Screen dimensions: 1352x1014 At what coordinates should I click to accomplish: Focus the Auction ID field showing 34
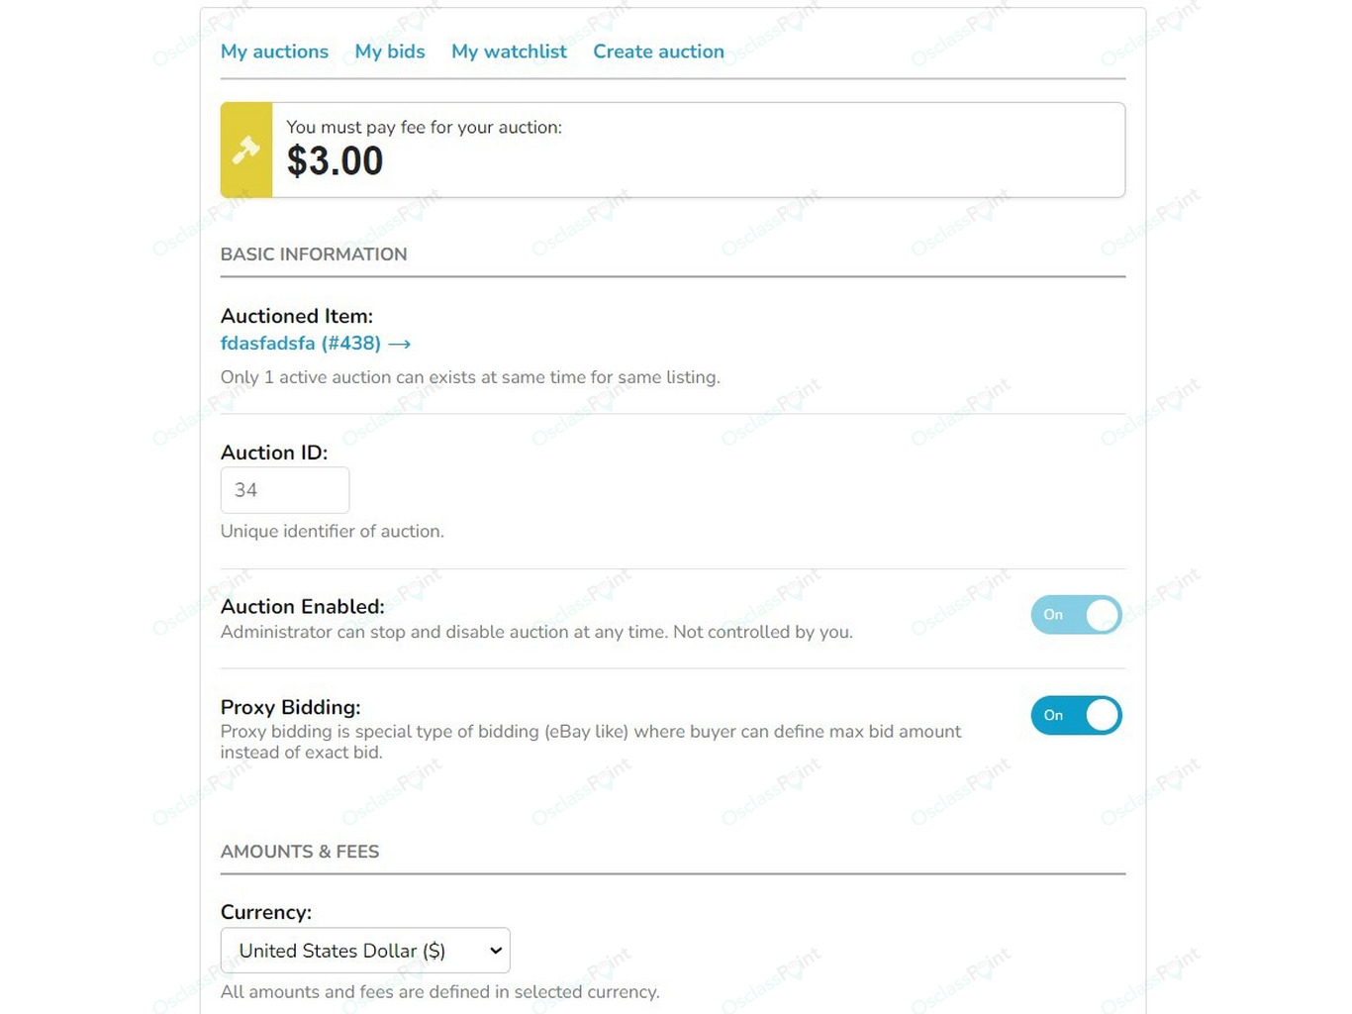pyautogui.click(x=285, y=490)
